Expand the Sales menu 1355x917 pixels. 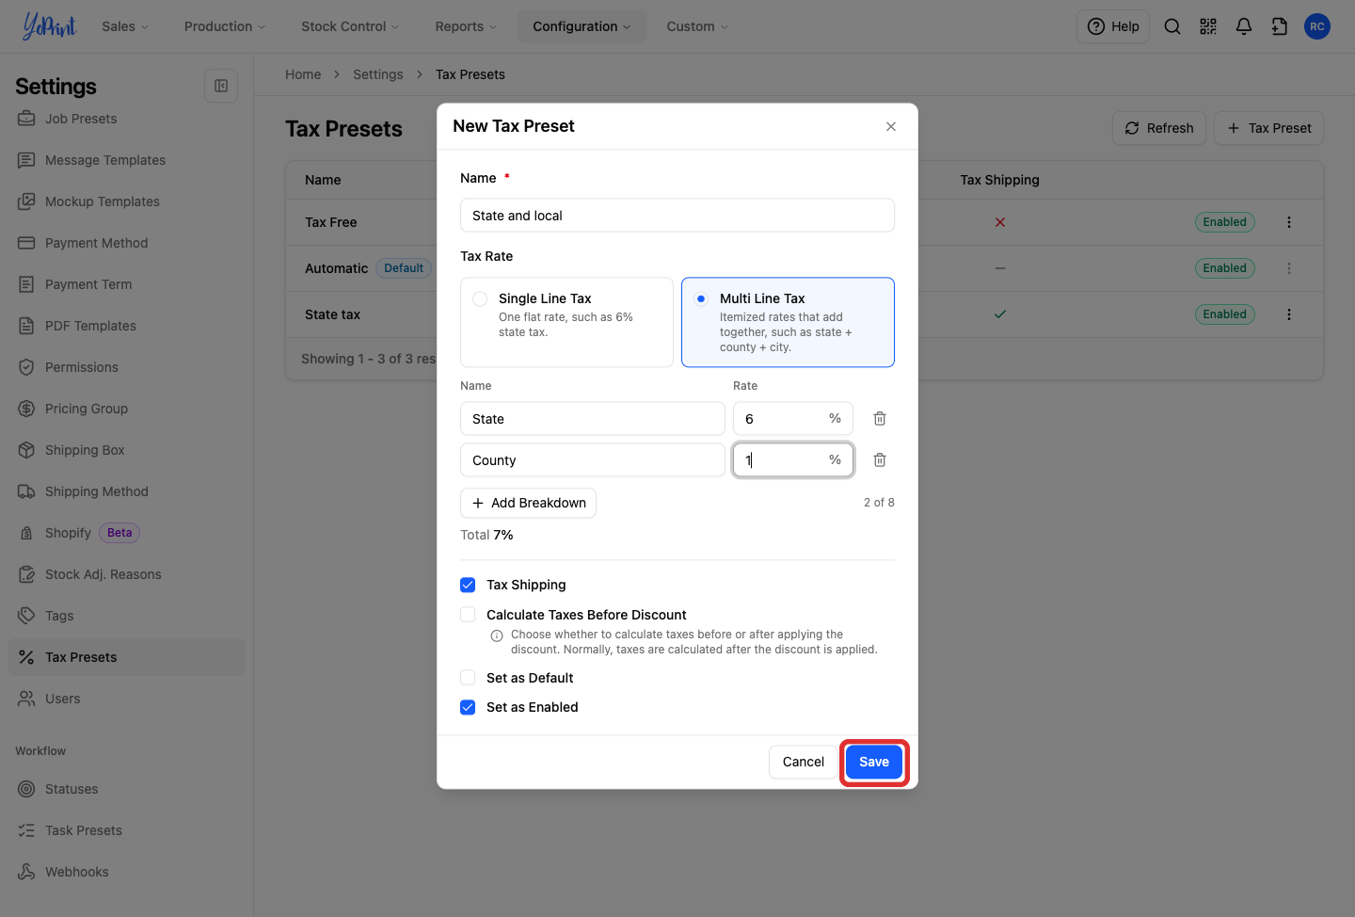125,26
